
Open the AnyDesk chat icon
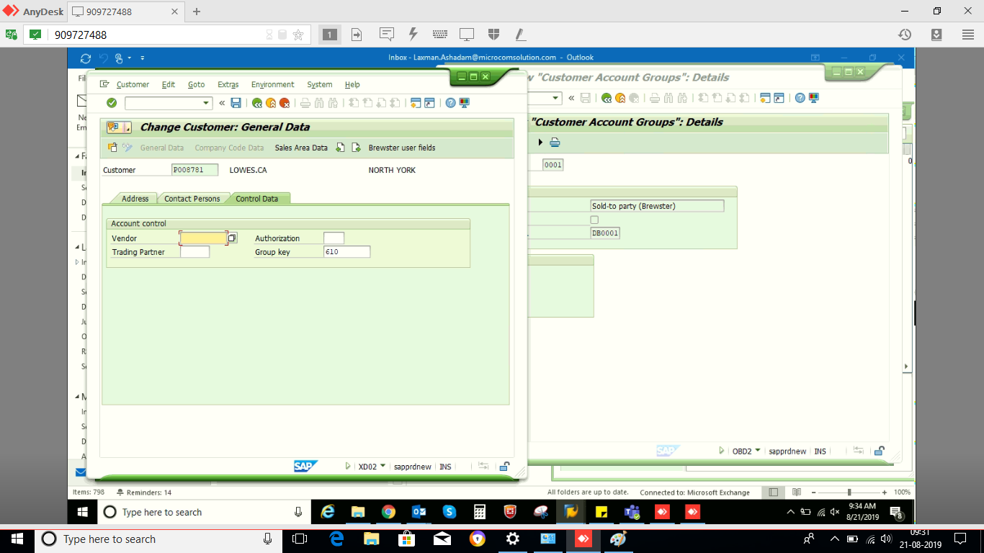(387, 35)
